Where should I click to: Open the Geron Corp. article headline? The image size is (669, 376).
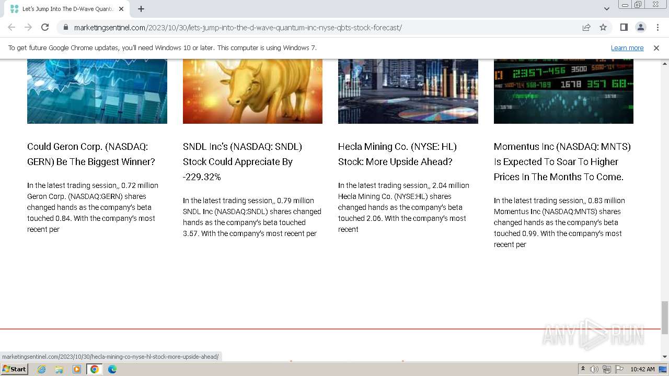[x=91, y=154]
